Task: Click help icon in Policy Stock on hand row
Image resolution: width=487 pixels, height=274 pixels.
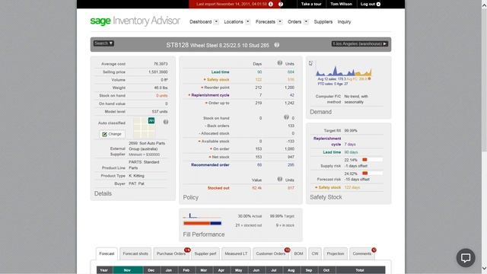Action: pos(286,117)
